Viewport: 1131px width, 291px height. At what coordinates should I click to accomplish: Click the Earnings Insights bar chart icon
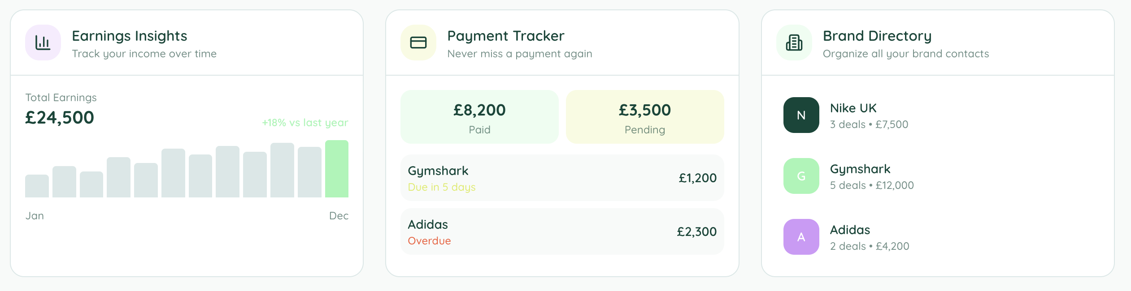click(x=43, y=43)
